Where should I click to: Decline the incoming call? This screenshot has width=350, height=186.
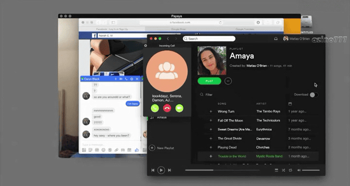pos(167,108)
